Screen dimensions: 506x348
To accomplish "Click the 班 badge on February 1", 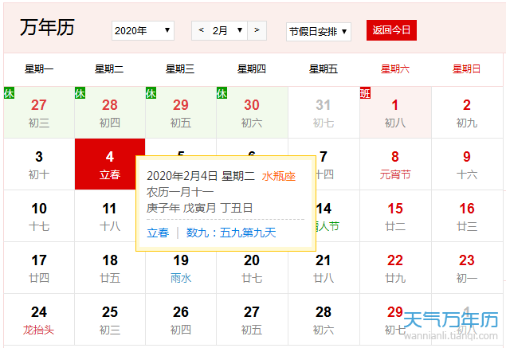I will (x=365, y=93).
